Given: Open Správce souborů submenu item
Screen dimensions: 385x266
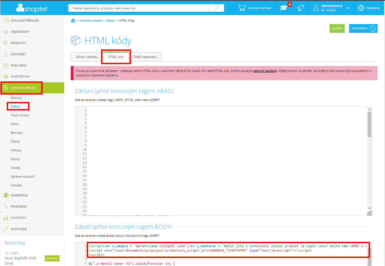Looking at the screenshot, I should 23,177.
